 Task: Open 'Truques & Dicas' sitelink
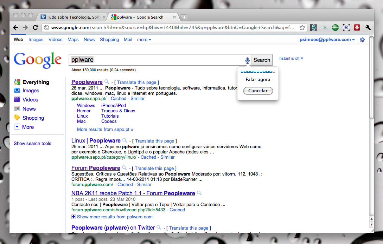click(x=118, y=111)
